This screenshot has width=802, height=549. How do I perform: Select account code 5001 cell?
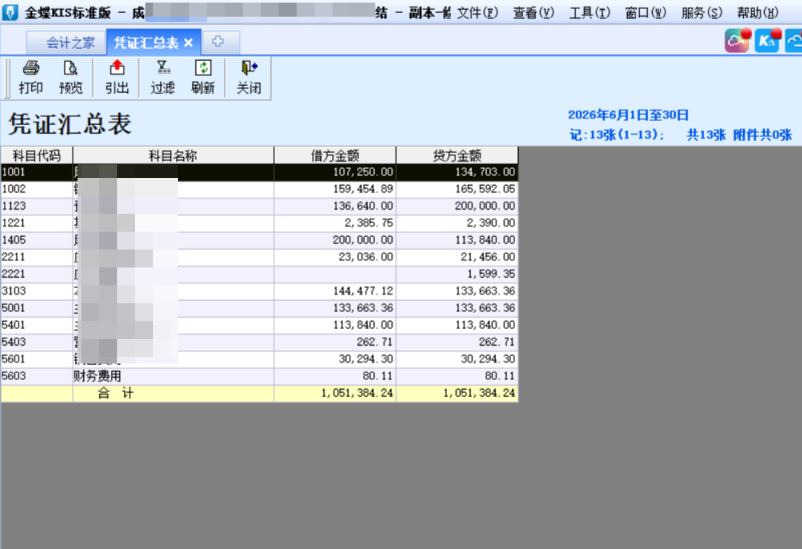[x=37, y=308]
